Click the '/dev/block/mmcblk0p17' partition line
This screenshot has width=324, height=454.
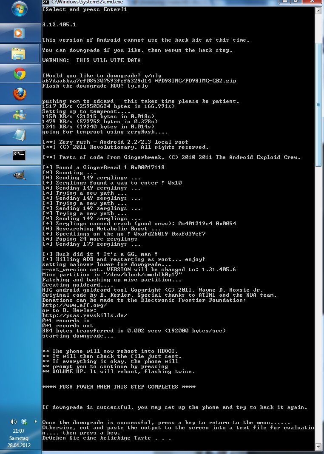pyautogui.click(x=112, y=275)
